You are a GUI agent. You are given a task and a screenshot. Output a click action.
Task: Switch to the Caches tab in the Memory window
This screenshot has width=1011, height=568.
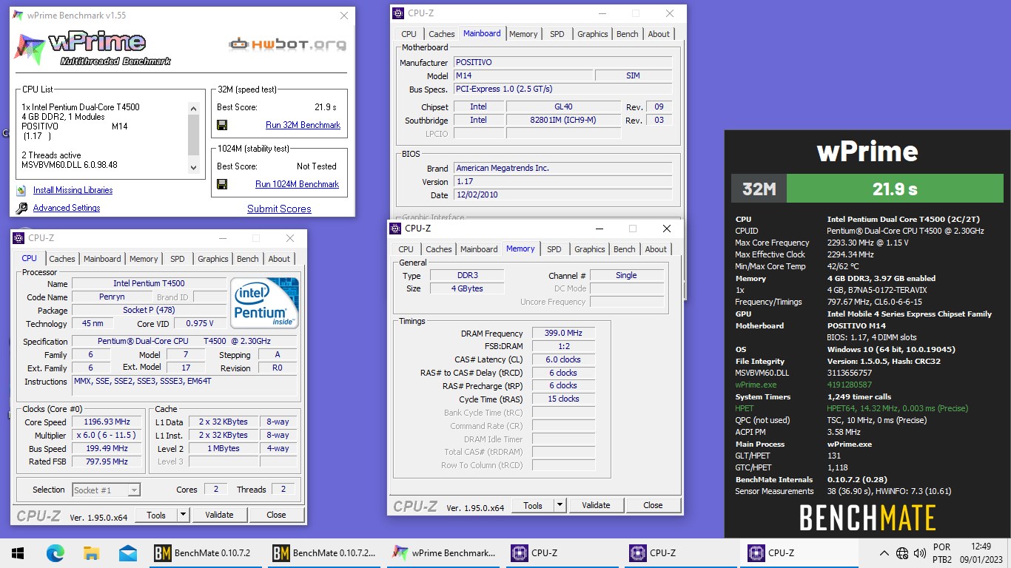tap(439, 249)
